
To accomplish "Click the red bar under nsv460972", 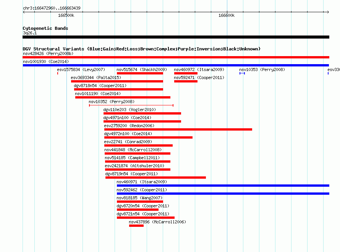I will 186,73.
